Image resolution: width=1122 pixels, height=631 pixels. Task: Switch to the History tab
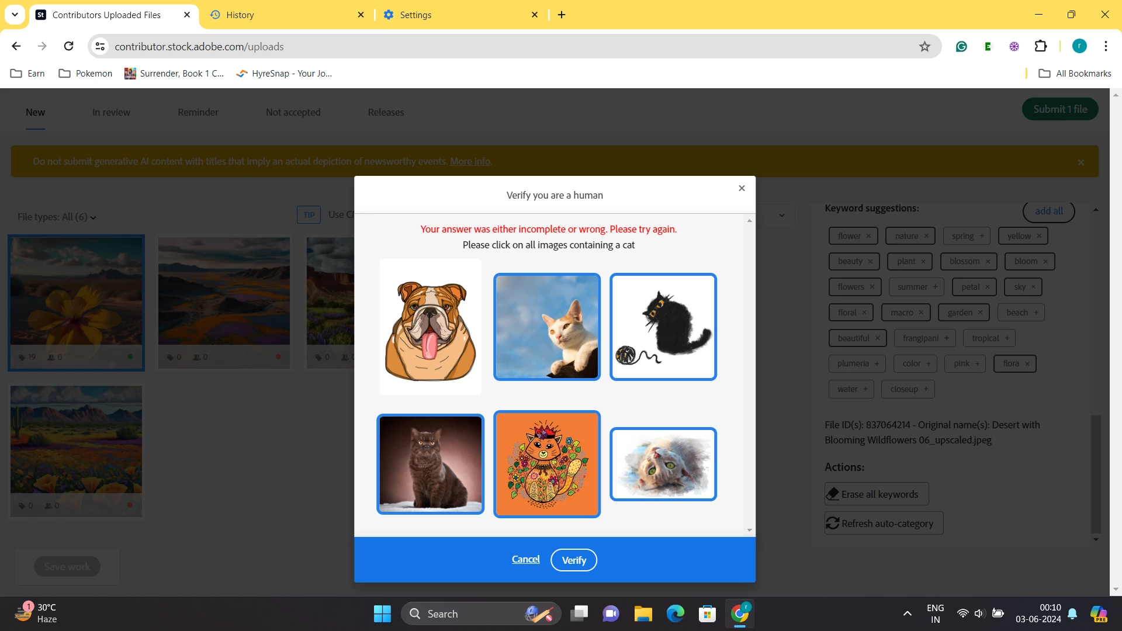tap(240, 15)
